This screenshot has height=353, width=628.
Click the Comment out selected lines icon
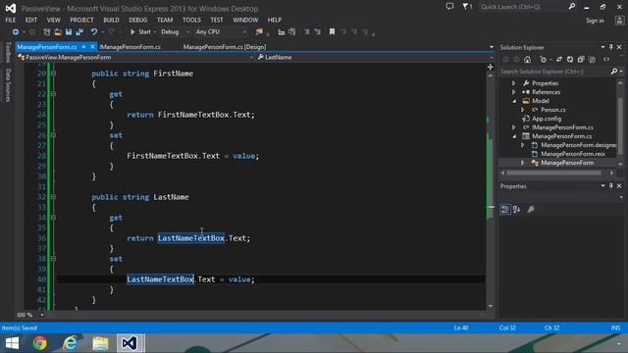307,32
